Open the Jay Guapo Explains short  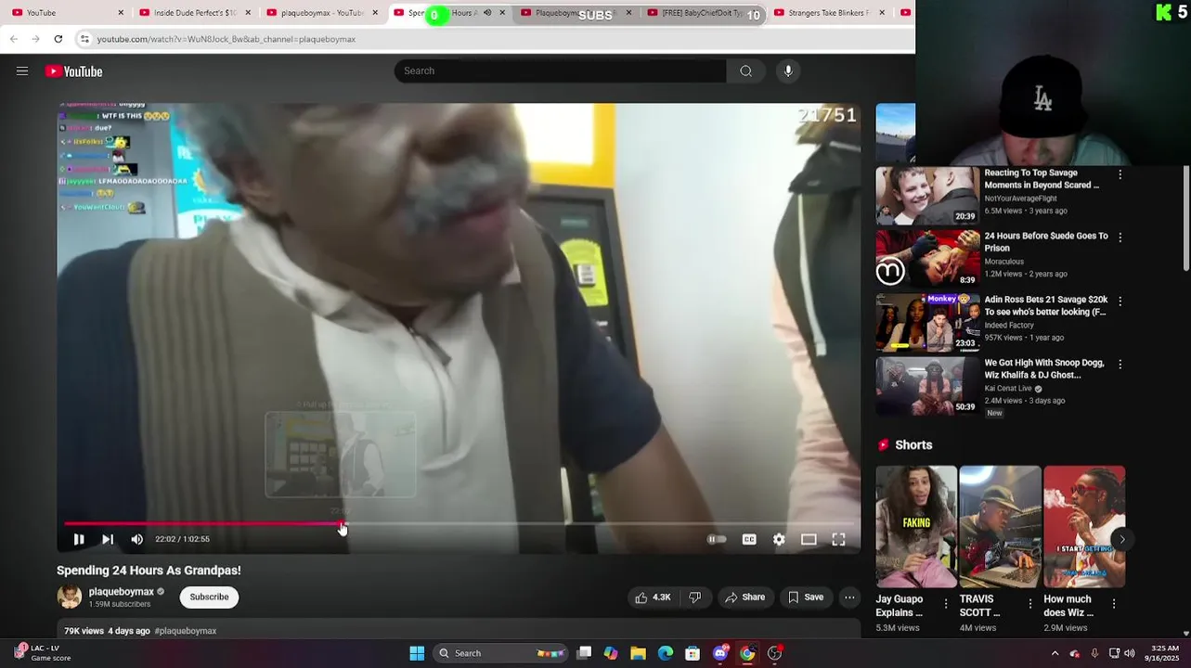click(x=916, y=526)
